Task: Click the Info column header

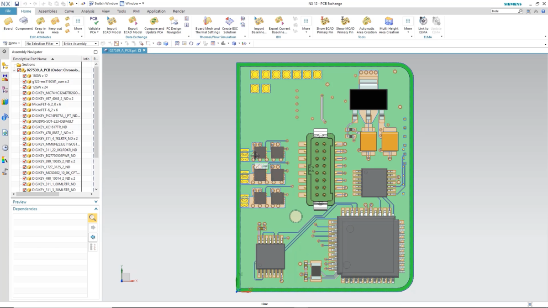Action: coord(86,59)
